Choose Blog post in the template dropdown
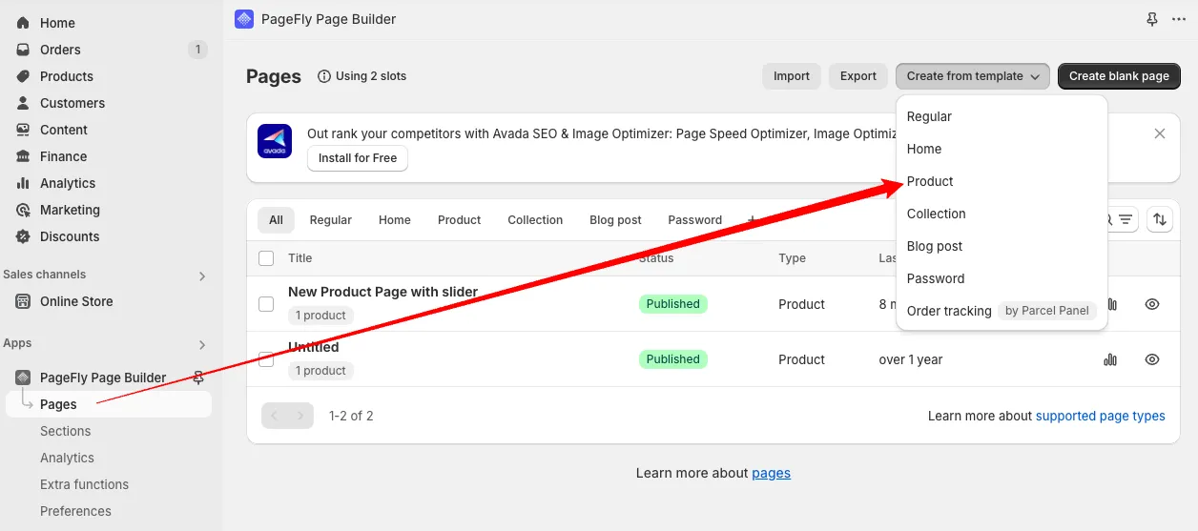 [x=1002, y=246]
